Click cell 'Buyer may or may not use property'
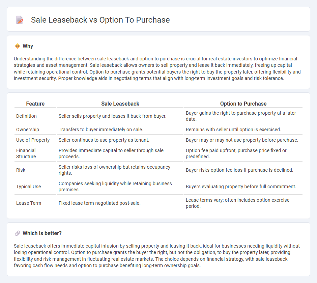 [x=243, y=140]
